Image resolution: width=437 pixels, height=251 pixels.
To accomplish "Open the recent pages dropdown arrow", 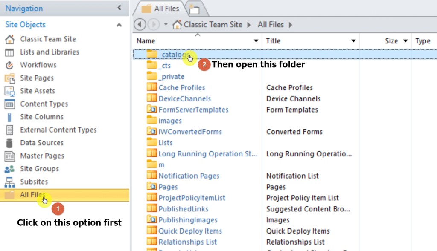I will 166,24.
